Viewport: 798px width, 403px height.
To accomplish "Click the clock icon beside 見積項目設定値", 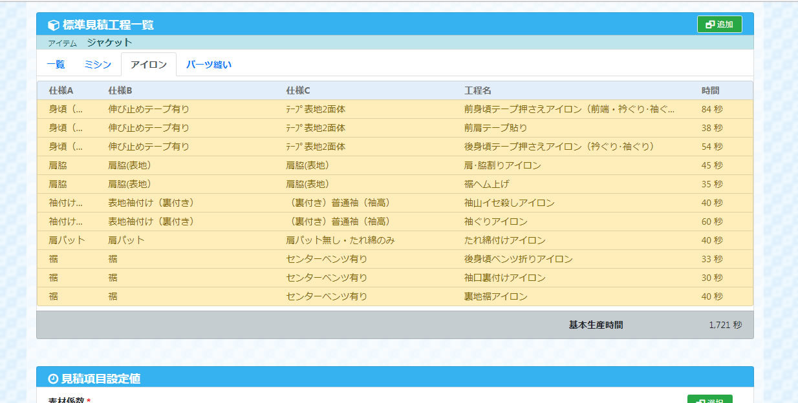I will 54,378.
